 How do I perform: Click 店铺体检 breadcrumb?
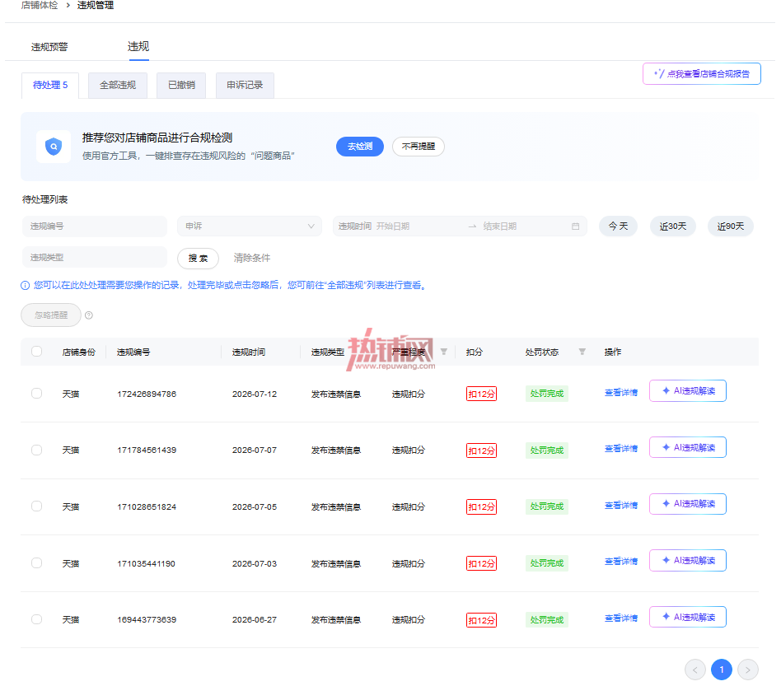click(40, 6)
